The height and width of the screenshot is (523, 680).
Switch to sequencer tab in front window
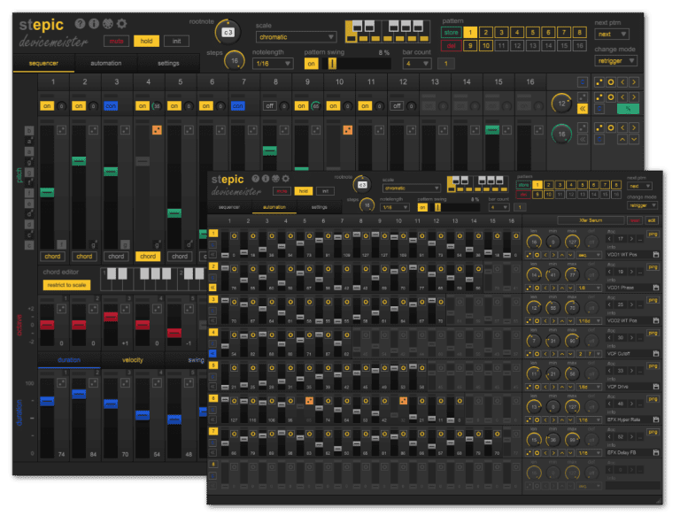229,207
